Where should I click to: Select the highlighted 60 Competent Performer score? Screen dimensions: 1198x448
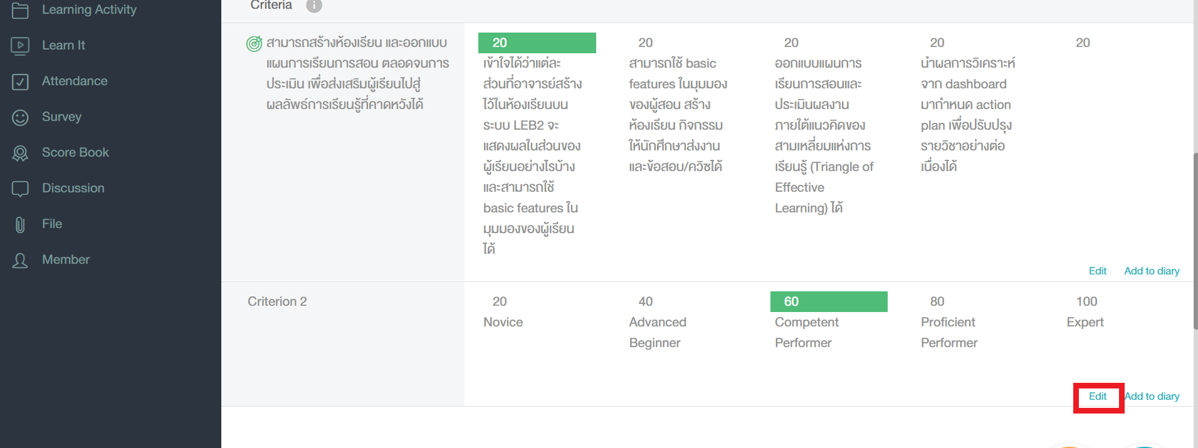coord(828,301)
